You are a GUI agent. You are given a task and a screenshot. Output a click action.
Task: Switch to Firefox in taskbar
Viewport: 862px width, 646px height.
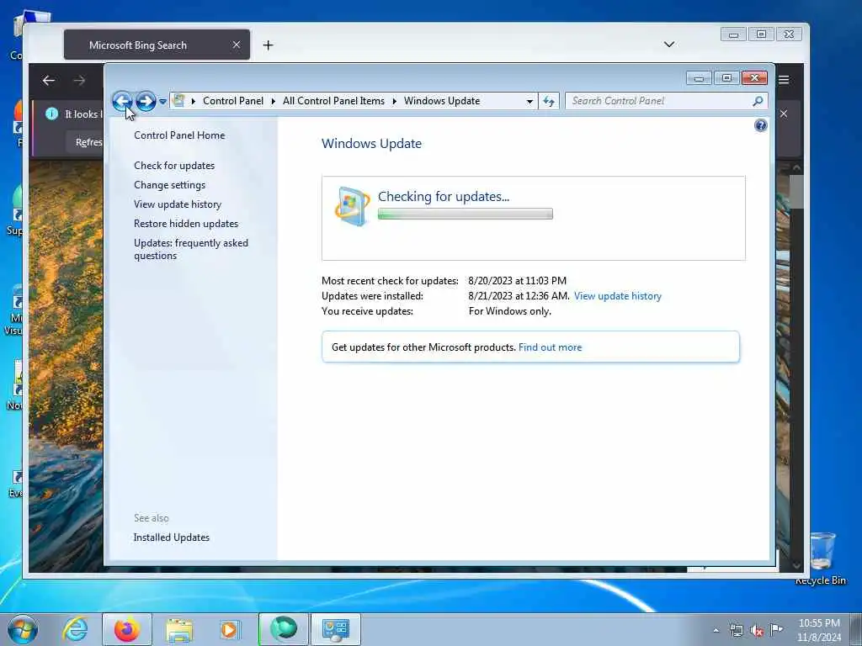coord(127,629)
